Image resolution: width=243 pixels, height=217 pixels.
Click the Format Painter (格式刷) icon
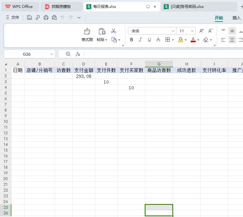pos(87,31)
